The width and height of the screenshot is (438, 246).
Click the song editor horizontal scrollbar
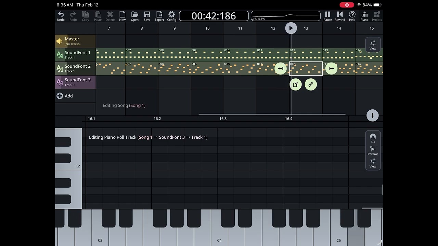pyautogui.click(x=272, y=115)
